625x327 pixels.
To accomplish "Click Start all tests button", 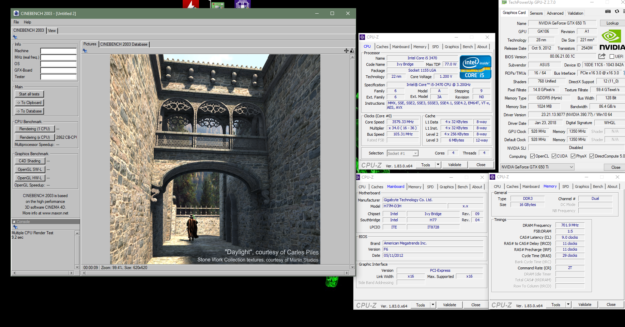I will 29,94.
